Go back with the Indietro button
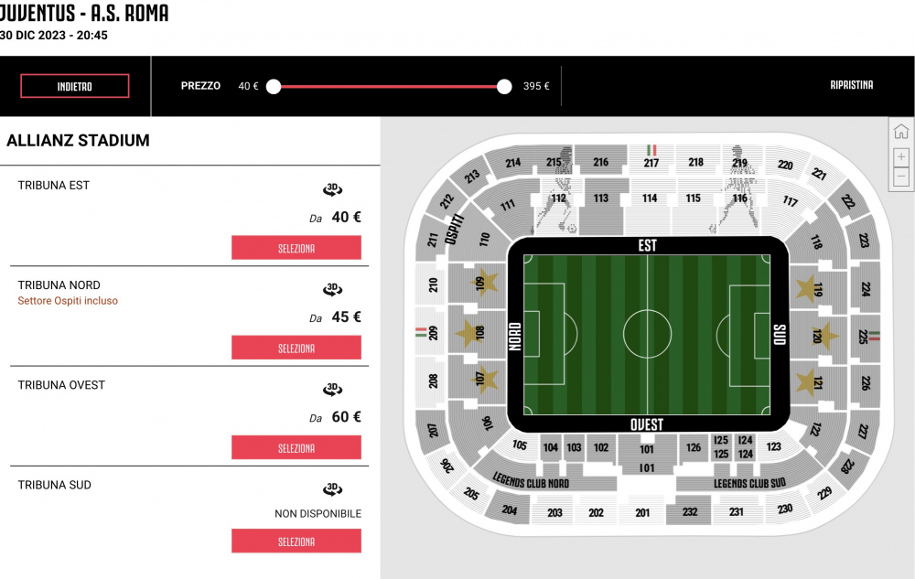 [x=75, y=86]
